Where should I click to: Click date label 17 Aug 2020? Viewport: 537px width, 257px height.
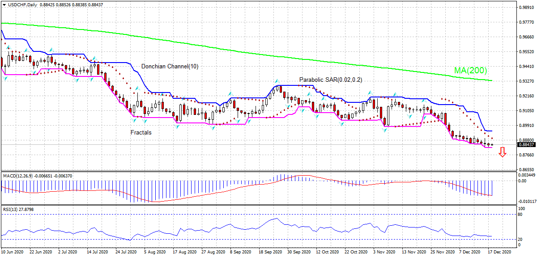pyautogui.click(x=185, y=252)
